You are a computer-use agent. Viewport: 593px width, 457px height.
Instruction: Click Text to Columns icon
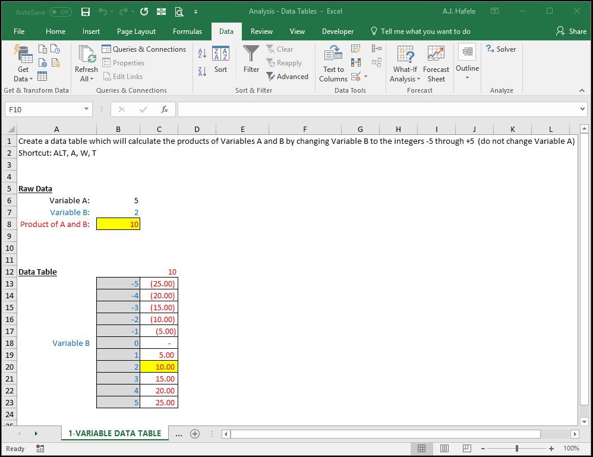333,53
